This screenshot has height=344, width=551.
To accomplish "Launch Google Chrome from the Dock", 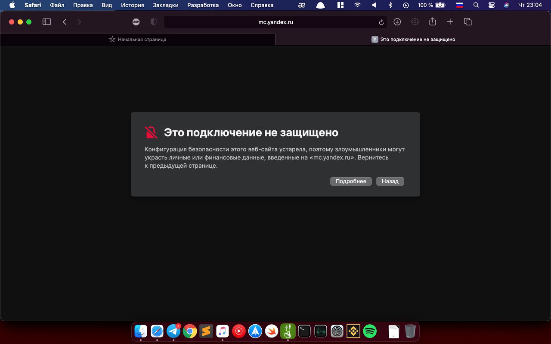I will coord(190,331).
